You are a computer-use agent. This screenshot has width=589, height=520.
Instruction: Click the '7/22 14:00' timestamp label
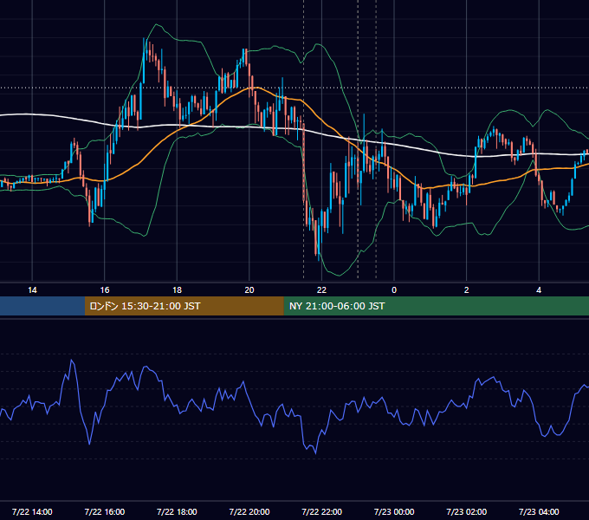32,511
